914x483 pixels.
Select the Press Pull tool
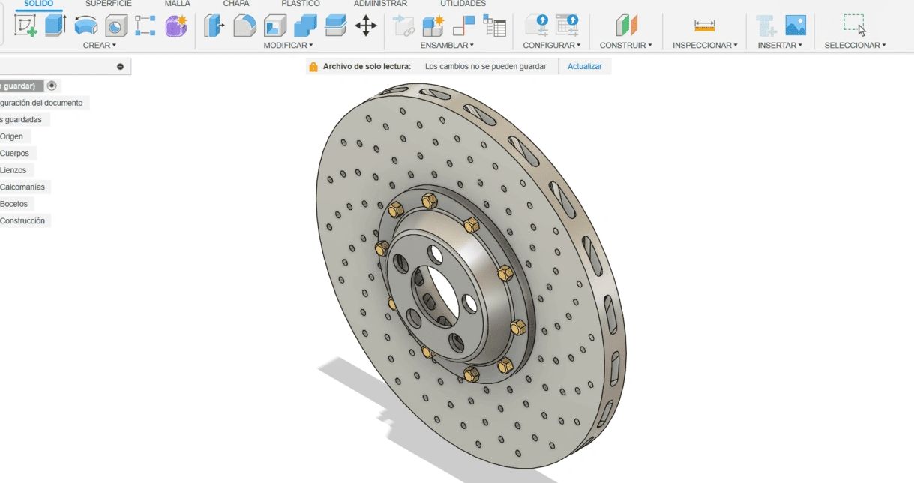tap(214, 26)
